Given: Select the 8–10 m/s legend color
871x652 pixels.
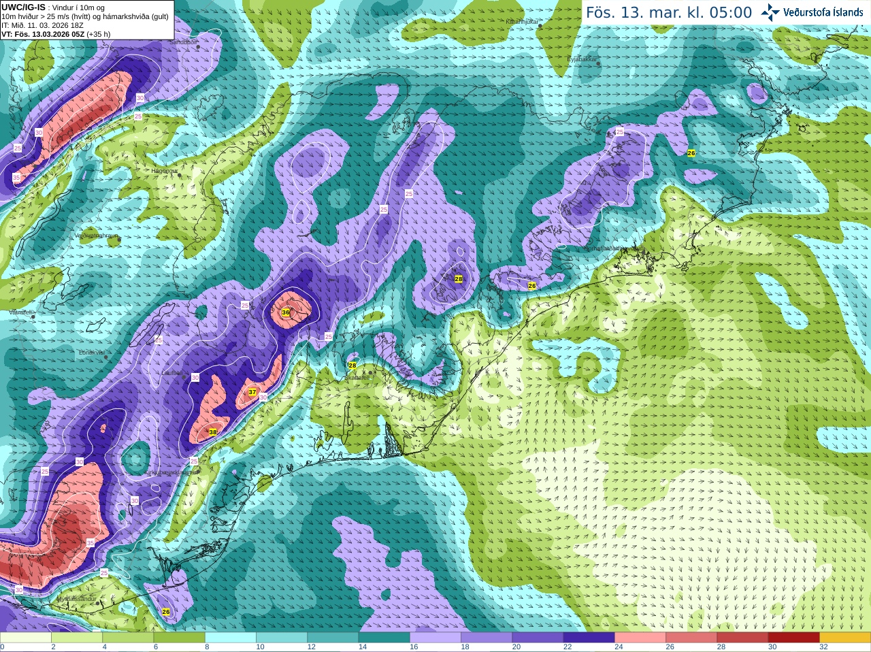Looking at the screenshot, I should point(231,638).
